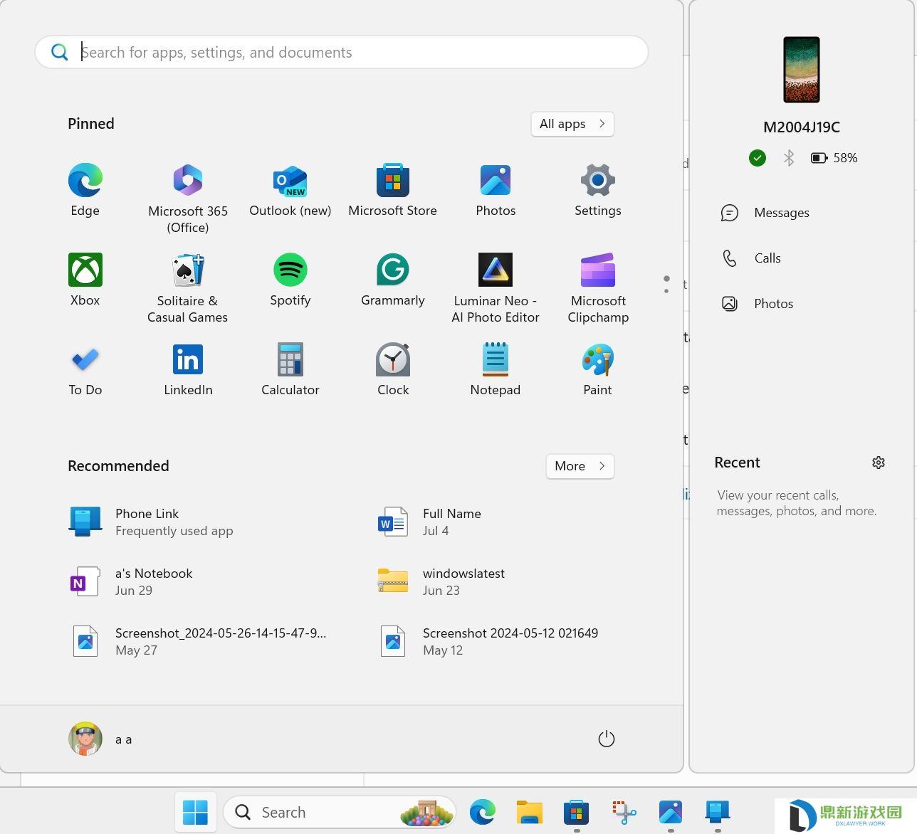
Task: Click the Pinned section heading
Action: pos(91,124)
